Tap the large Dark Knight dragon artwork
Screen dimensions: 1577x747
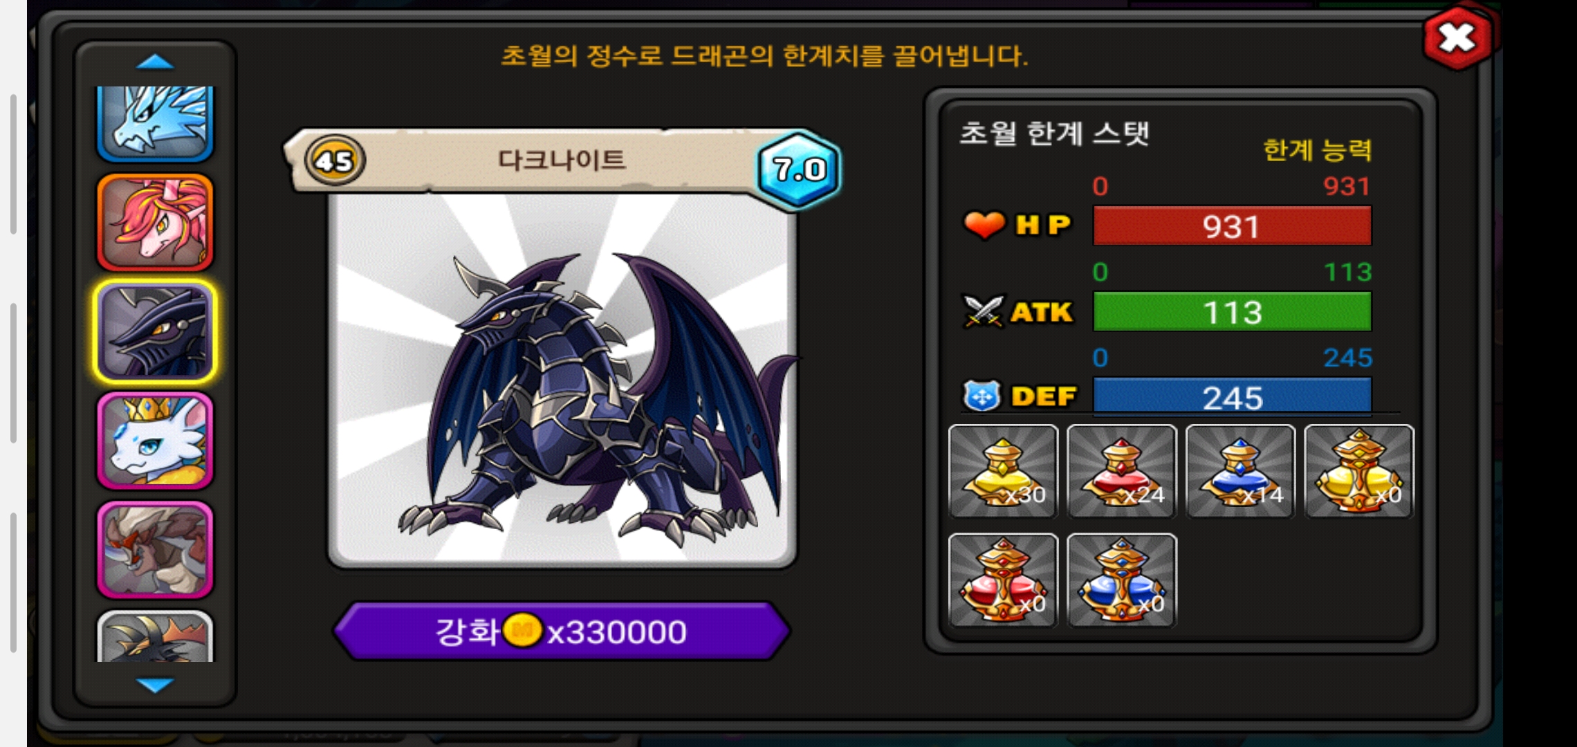pos(562,379)
